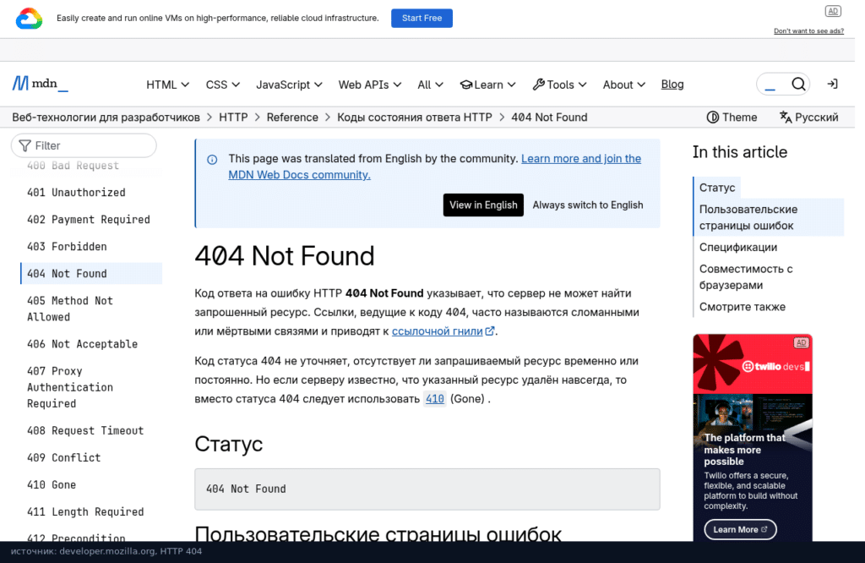Select 408 Request Timeout in sidebar
This screenshot has height=563, width=865.
(85, 430)
